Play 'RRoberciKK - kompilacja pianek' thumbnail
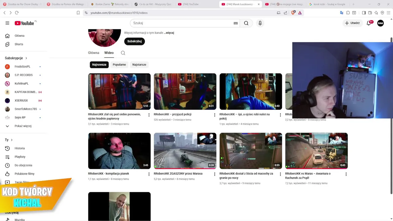This screenshot has width=393, height=221. tap(119, 151)
